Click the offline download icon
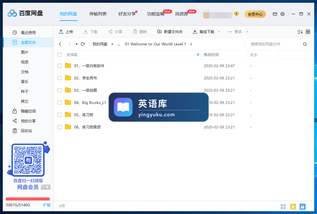Viewport: 317px width, 214px height. pos(195,32)
